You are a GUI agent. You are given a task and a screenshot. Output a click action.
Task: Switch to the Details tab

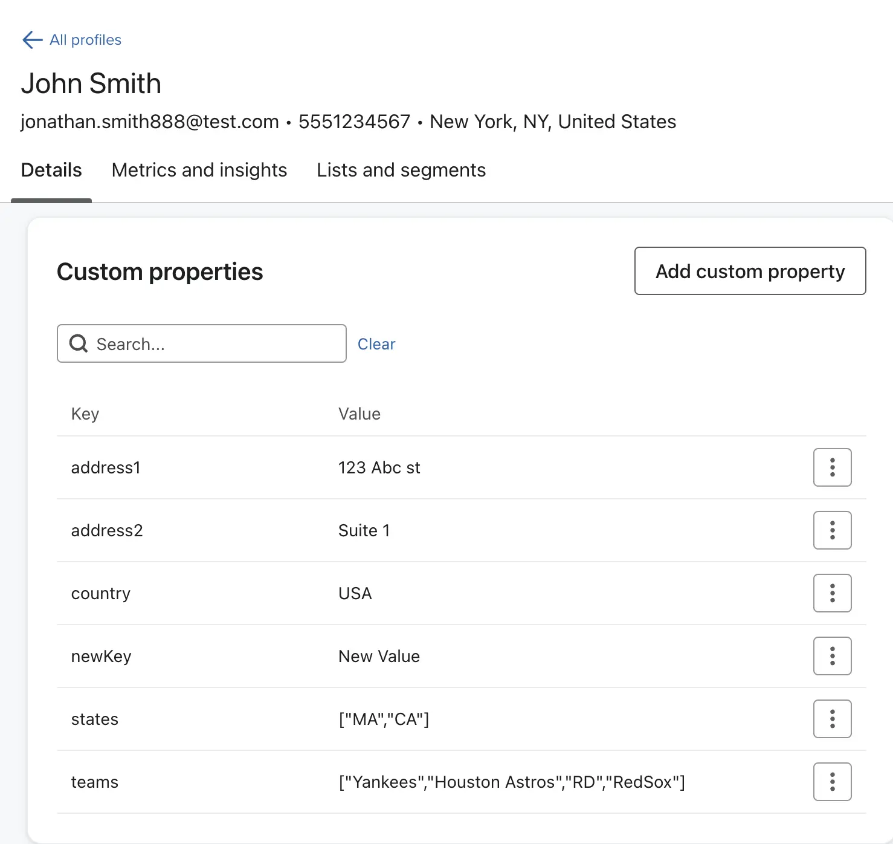tap(51, 170)
